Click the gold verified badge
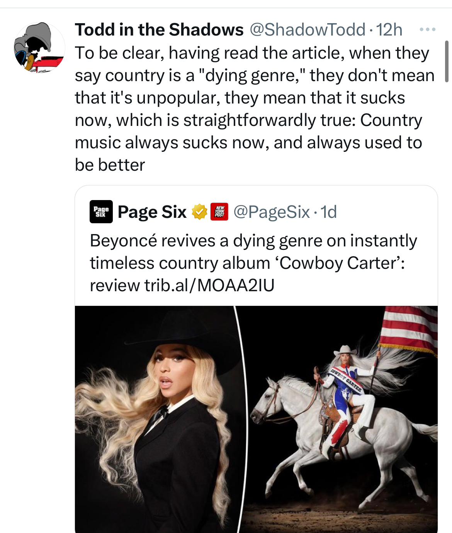 coord(199,212)
